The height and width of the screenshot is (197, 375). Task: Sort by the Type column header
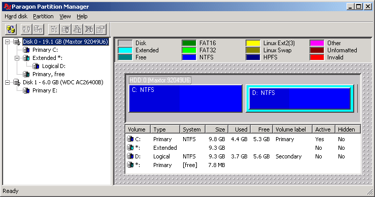[x=165, y=129]
